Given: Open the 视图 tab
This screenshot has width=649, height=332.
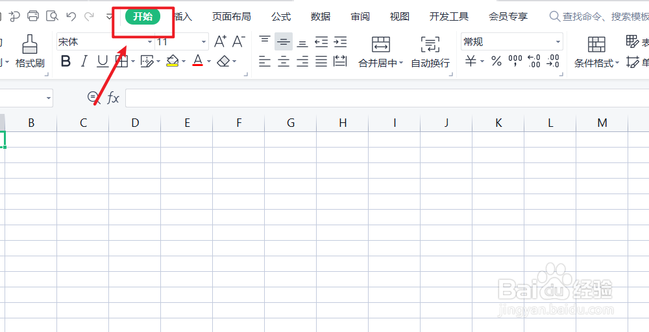Looking at the screenshot, I should pos(399,17).
